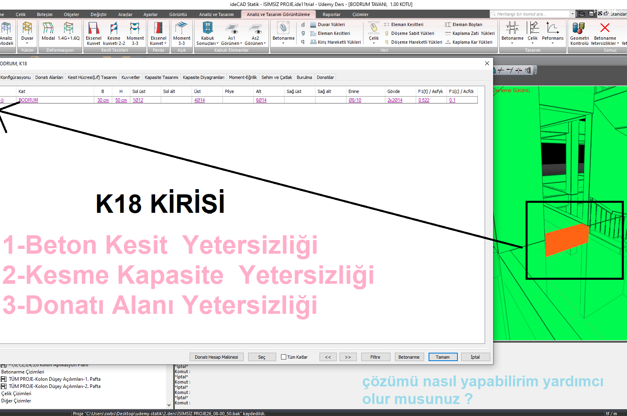Screen dimensions: 627x416
Task: Expand Betonarme Yetersizlikler dropdown arrow
Action: 618,43
